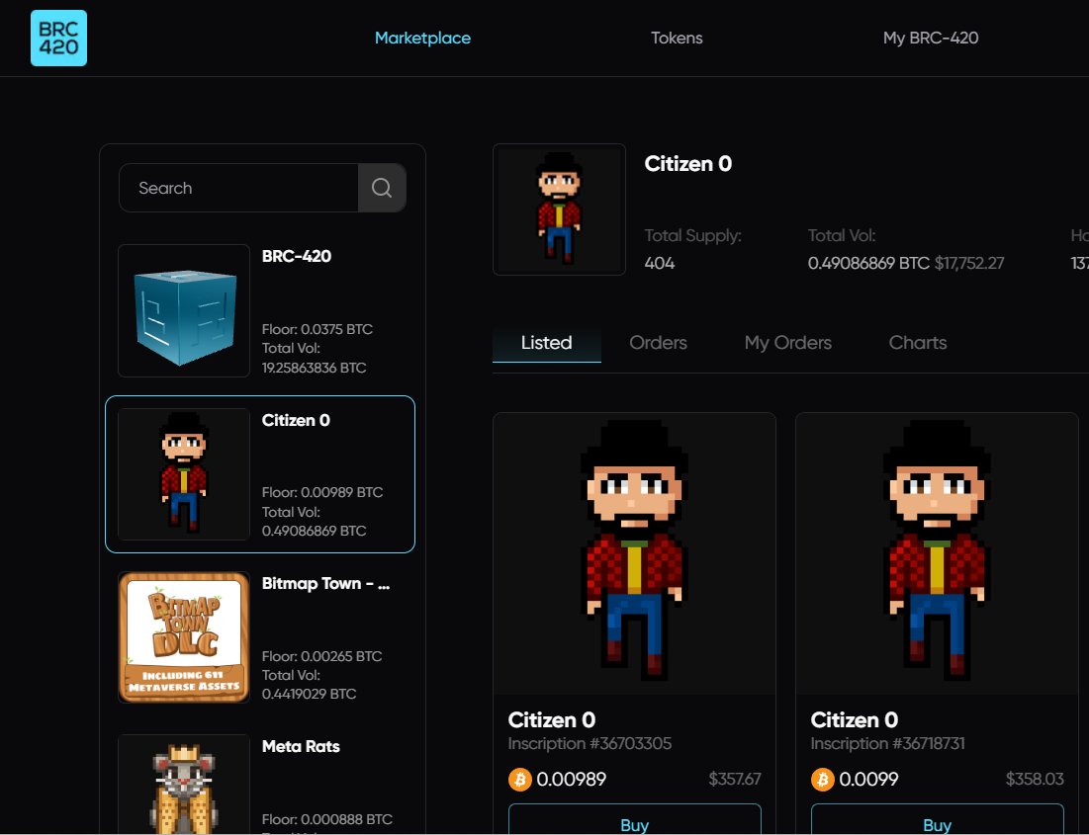The image size is (1089, 835).
Task: Click the Citizen 0 header avatar image
Action: click(x=559, y=209)
